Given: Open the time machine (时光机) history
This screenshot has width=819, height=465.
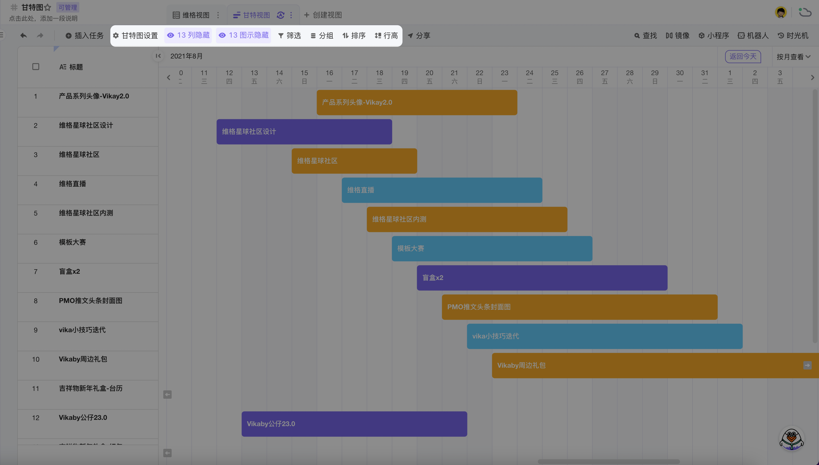Looking at the screenshot, I should [793, 35].
